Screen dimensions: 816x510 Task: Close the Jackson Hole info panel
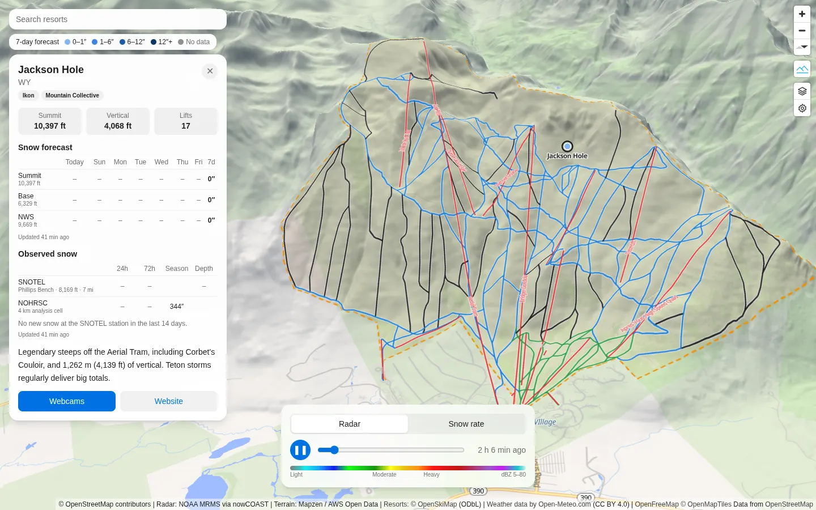210,71
